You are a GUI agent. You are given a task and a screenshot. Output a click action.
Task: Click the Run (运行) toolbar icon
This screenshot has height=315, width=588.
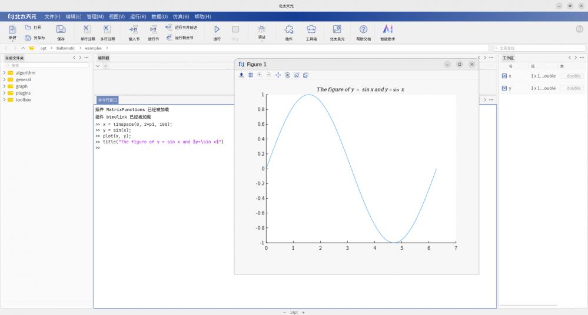click(217, 31)
